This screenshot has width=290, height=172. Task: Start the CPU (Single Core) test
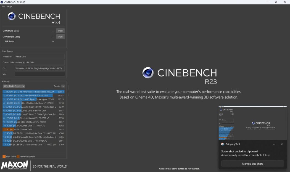(60, 36)
